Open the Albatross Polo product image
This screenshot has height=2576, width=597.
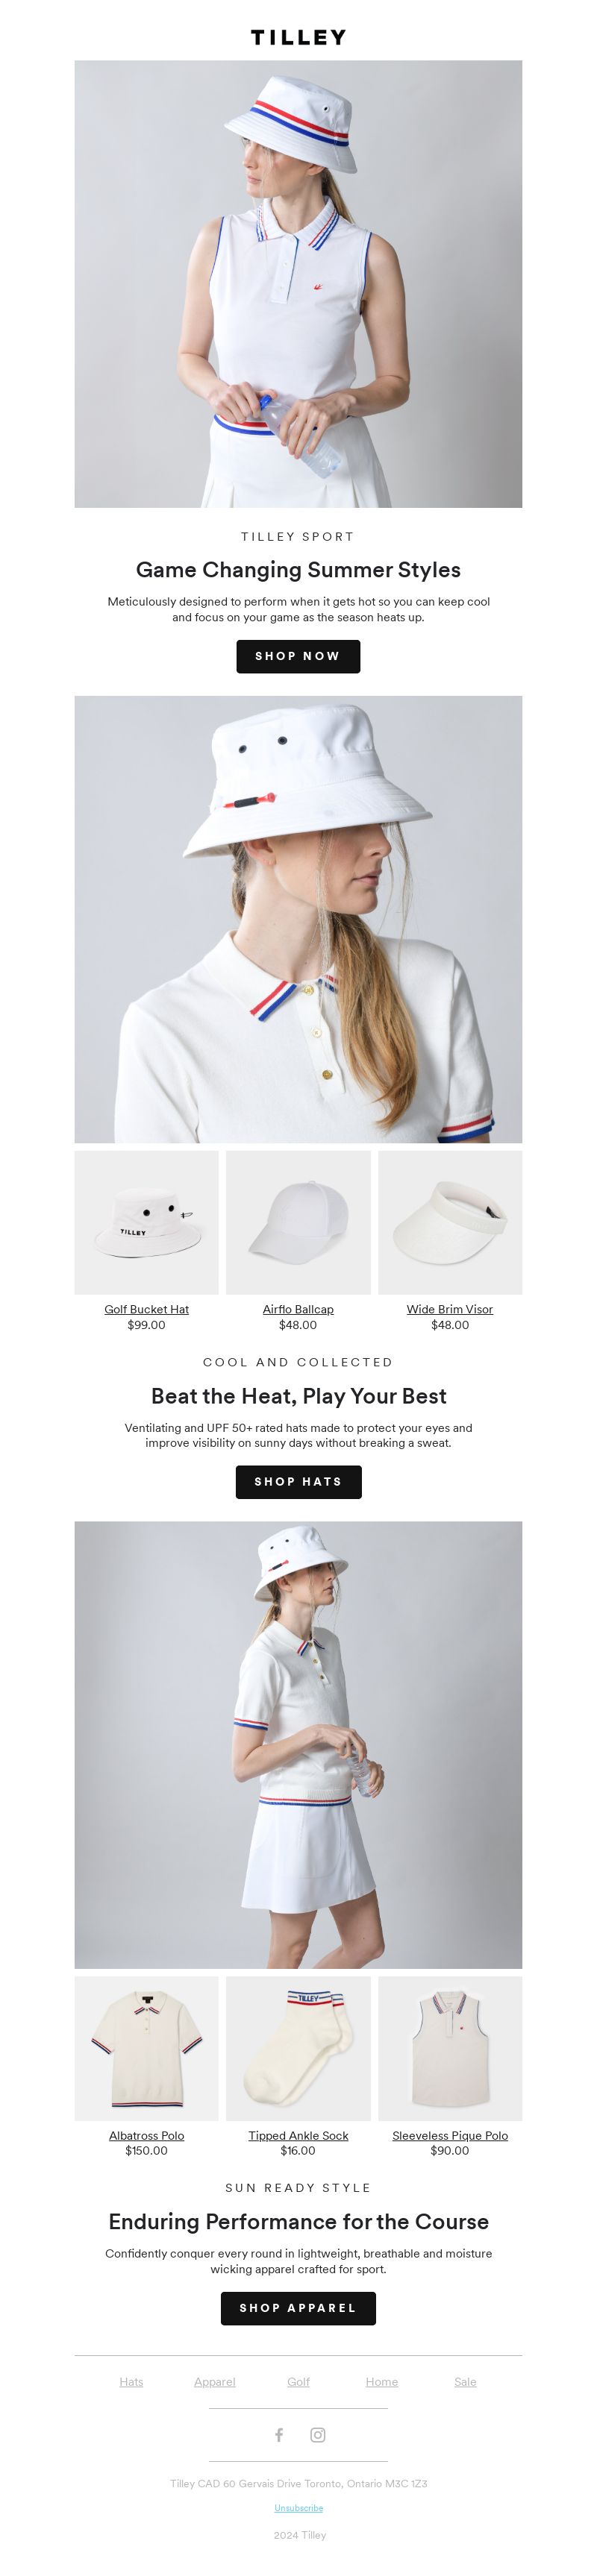pos(146,2047)
